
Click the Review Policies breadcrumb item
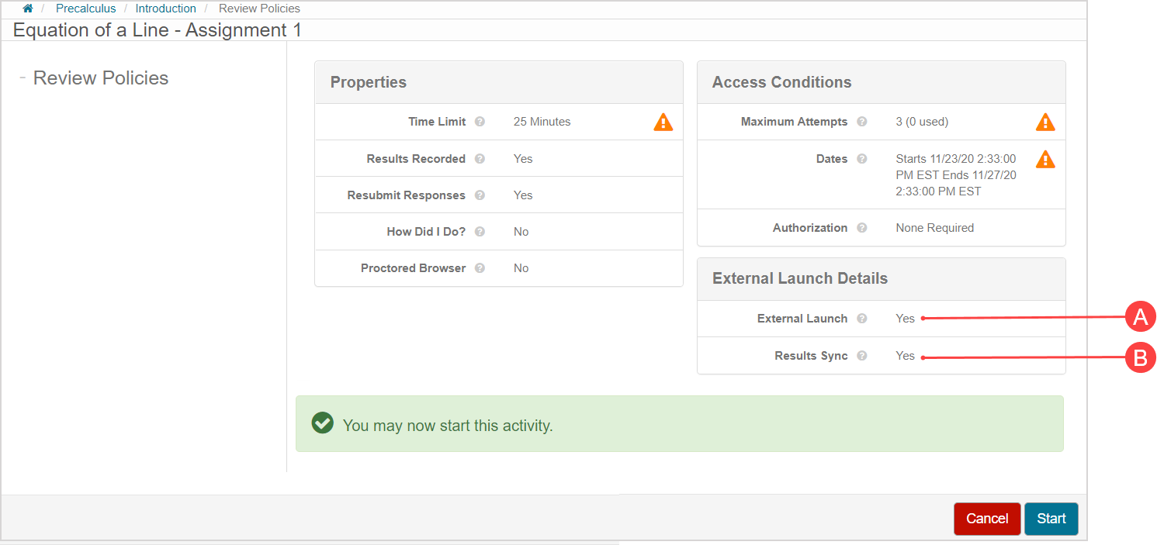259,8
